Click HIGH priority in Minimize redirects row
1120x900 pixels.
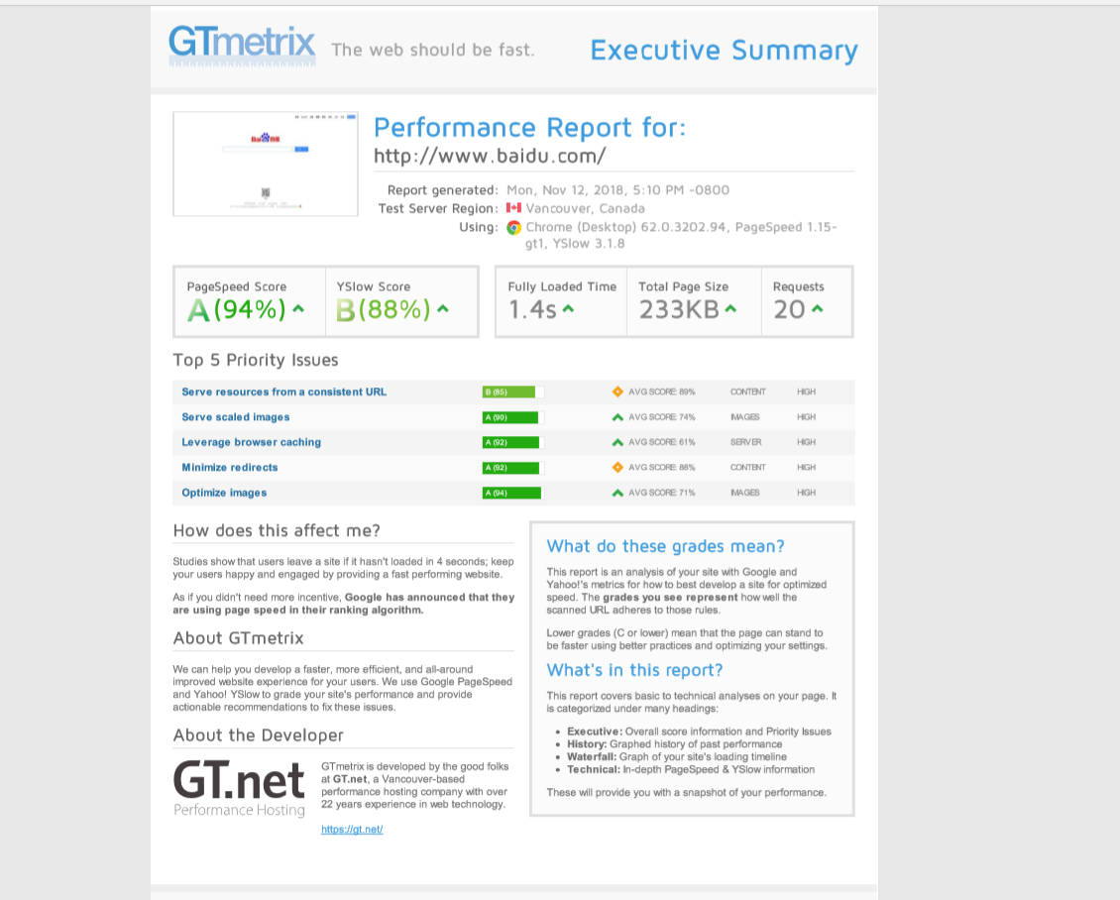pos(807,467)
